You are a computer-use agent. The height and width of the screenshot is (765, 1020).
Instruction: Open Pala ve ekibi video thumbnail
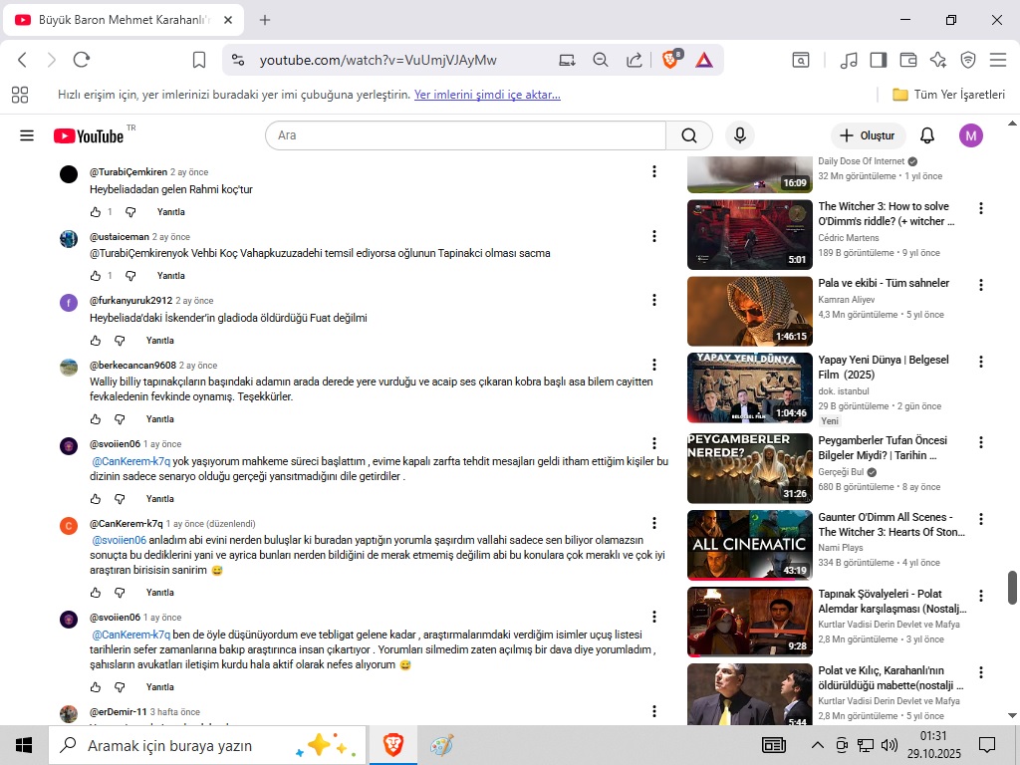tap(749, 311)
